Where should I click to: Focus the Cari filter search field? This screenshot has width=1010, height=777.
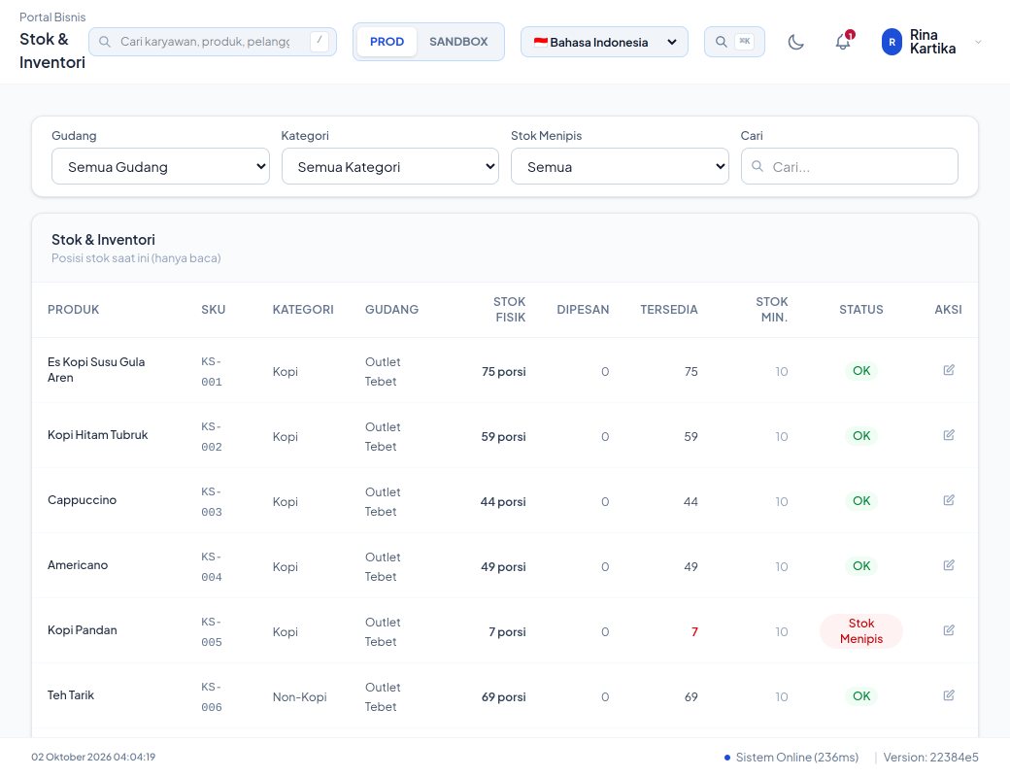click(849, 166)
